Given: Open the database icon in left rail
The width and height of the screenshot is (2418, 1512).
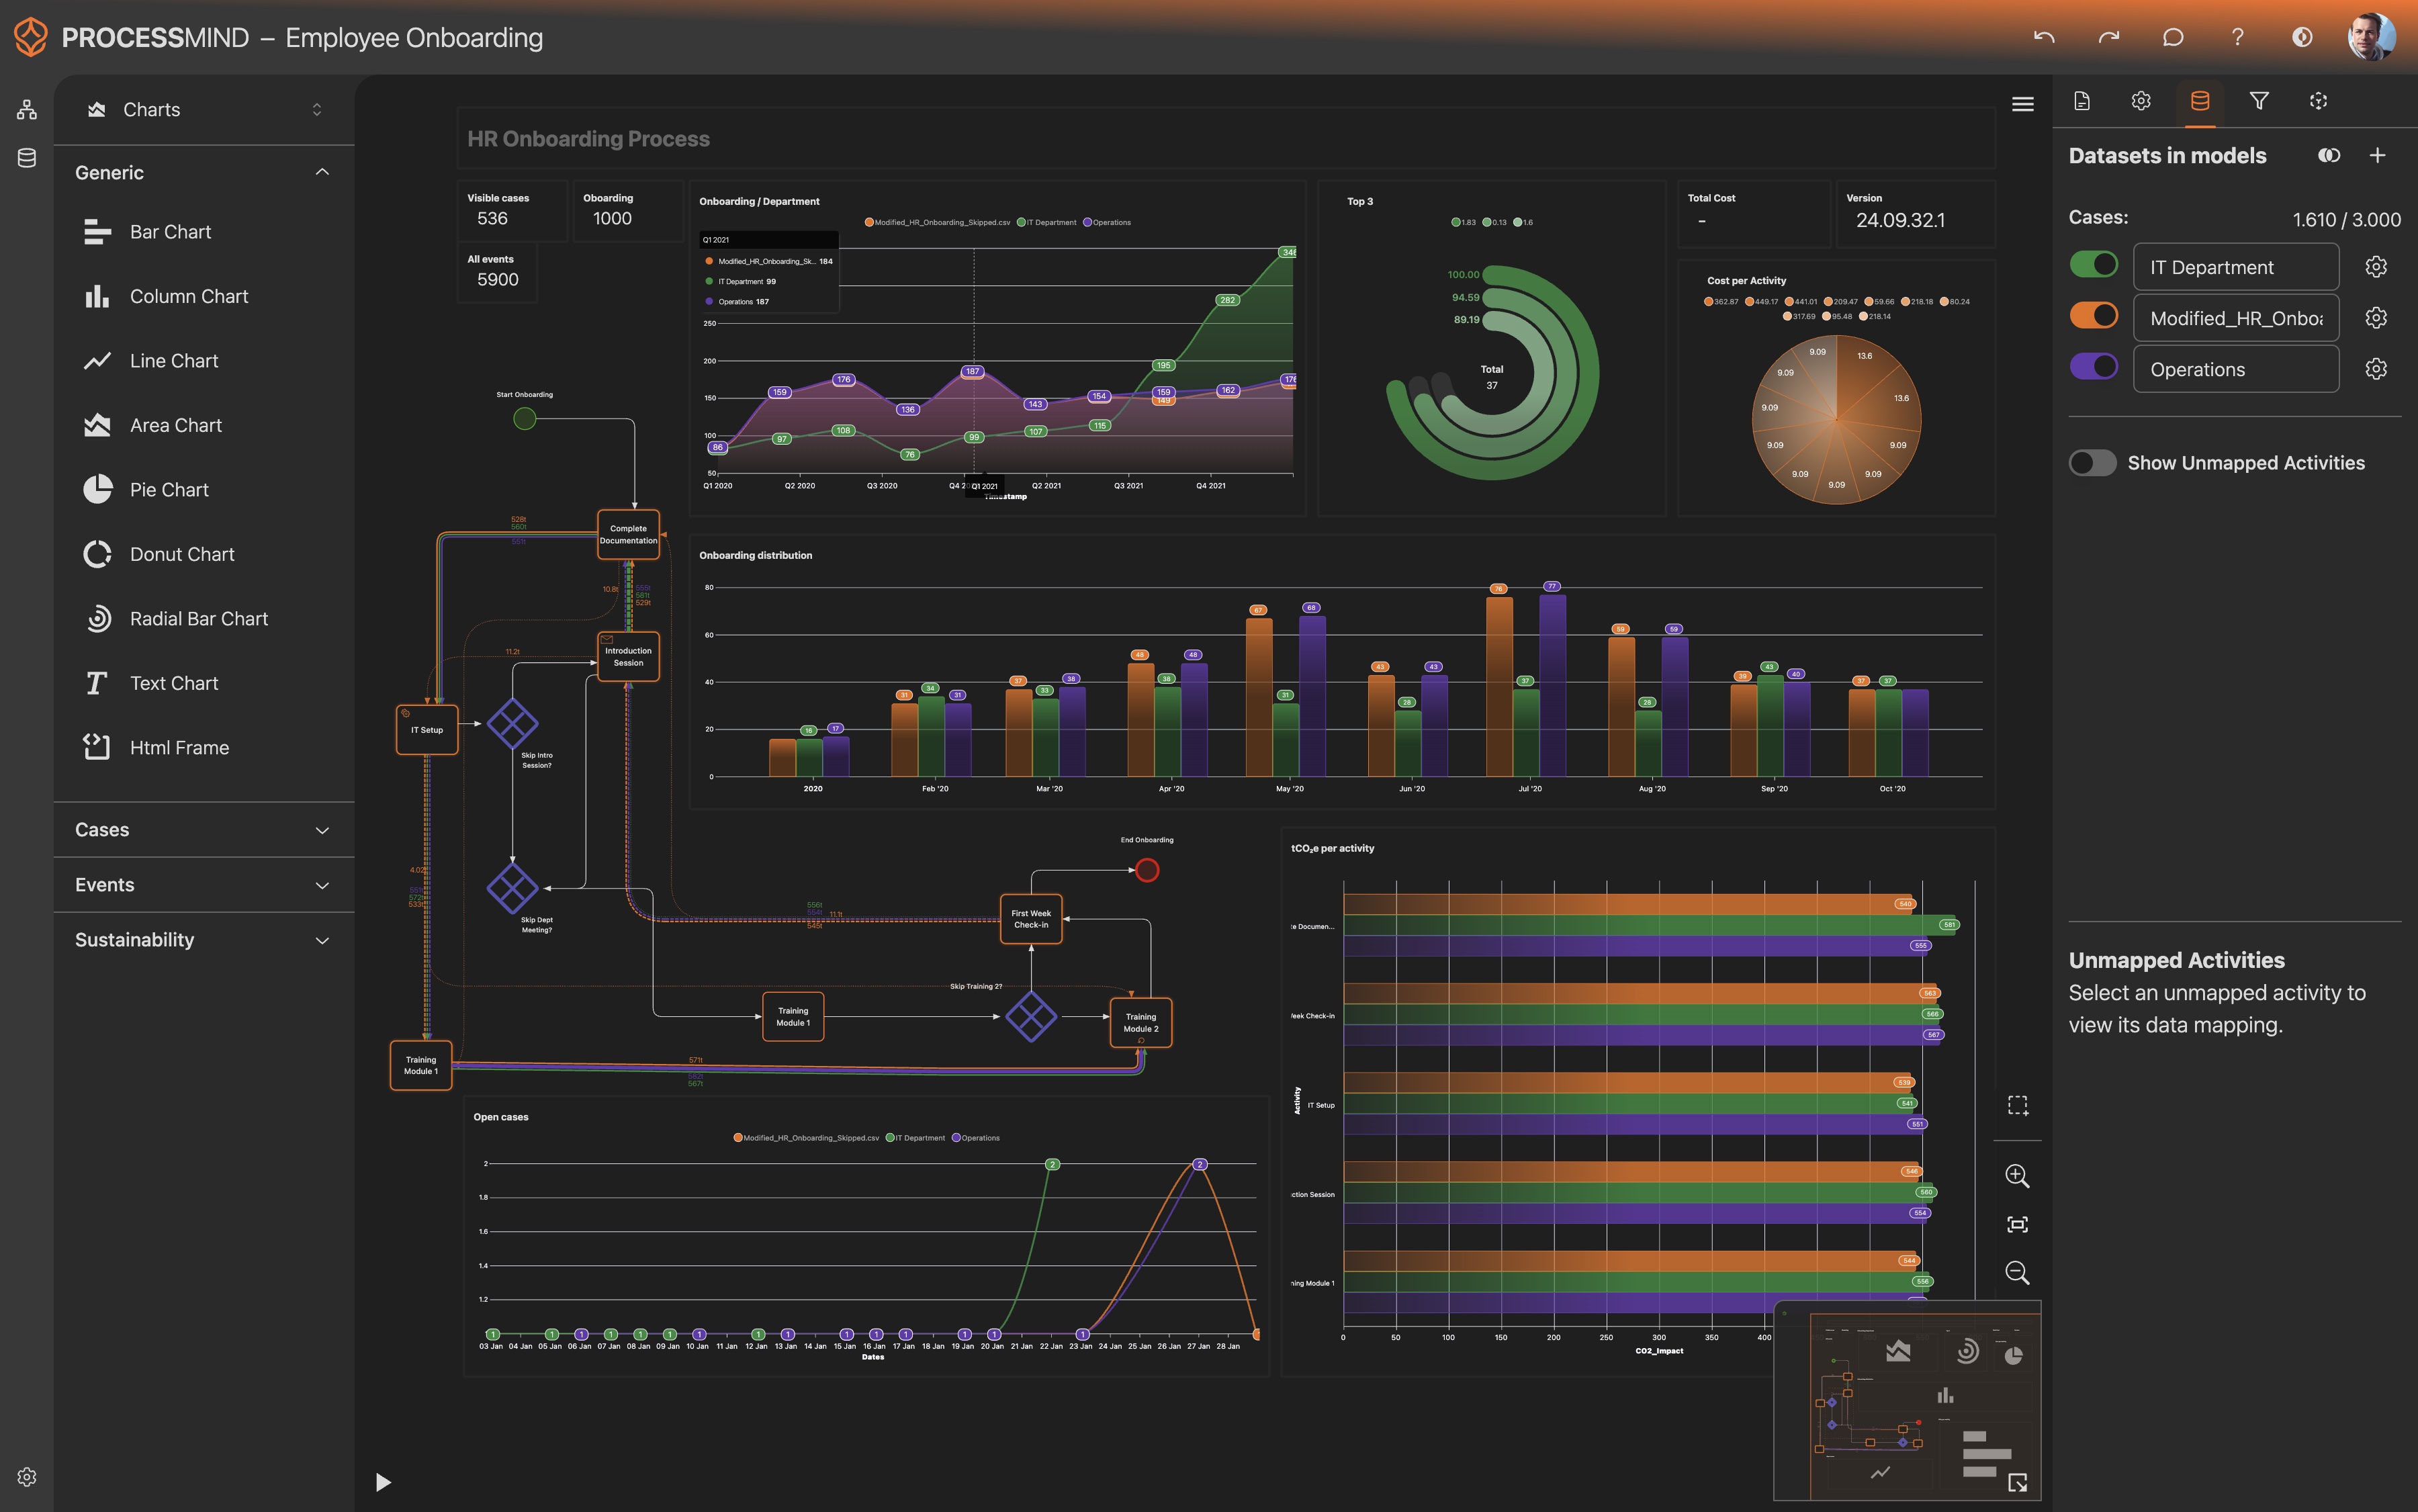Looking at the screenshot, I should [27, 158].
